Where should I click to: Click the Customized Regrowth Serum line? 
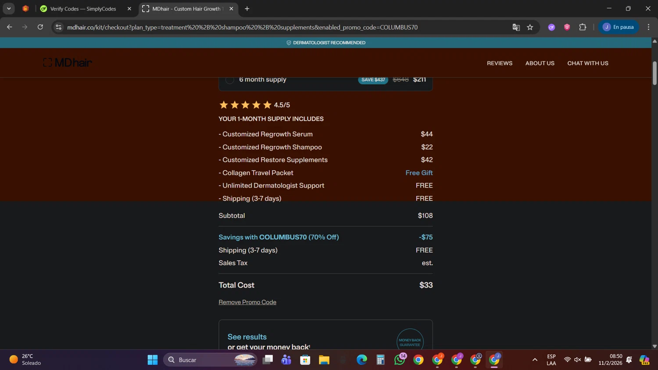[x=325, y=134]
